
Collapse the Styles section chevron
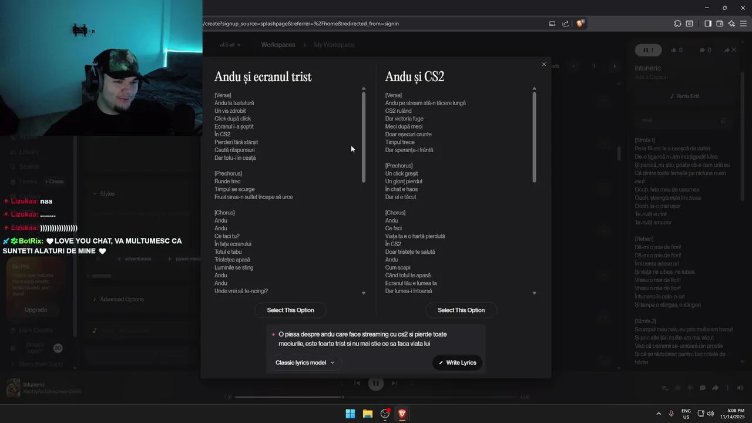click(x=95, y=194)
